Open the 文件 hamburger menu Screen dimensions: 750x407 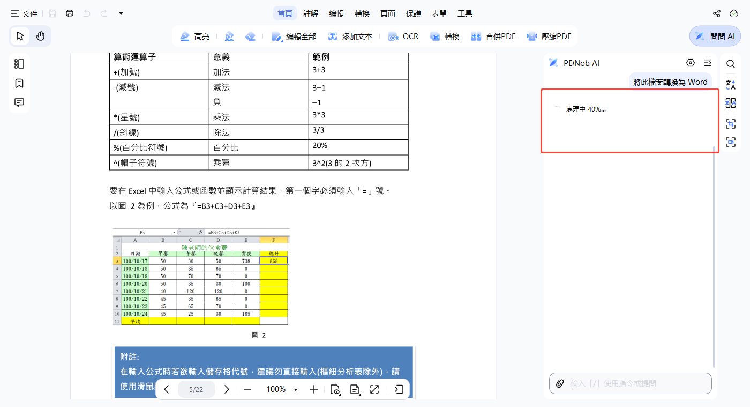(24, 13)
